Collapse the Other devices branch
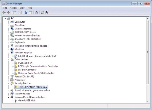 [x=9, y=59]
